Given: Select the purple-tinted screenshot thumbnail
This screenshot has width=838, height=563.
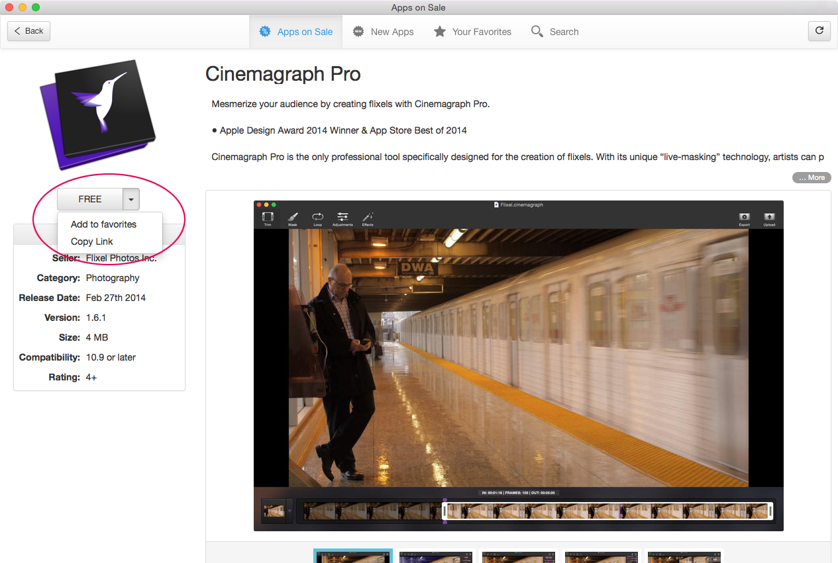Looking at the screenshot, I should click(436, 556).
